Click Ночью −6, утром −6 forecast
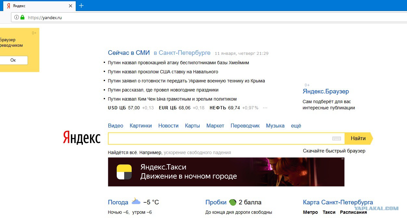The image size is (407, 218). [x=130, y=212]
